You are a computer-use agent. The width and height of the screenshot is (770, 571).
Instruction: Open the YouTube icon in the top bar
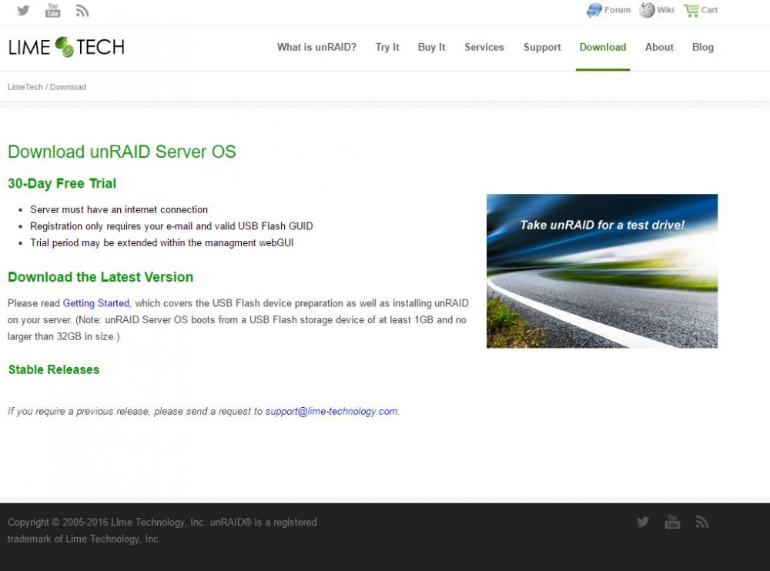52,10
